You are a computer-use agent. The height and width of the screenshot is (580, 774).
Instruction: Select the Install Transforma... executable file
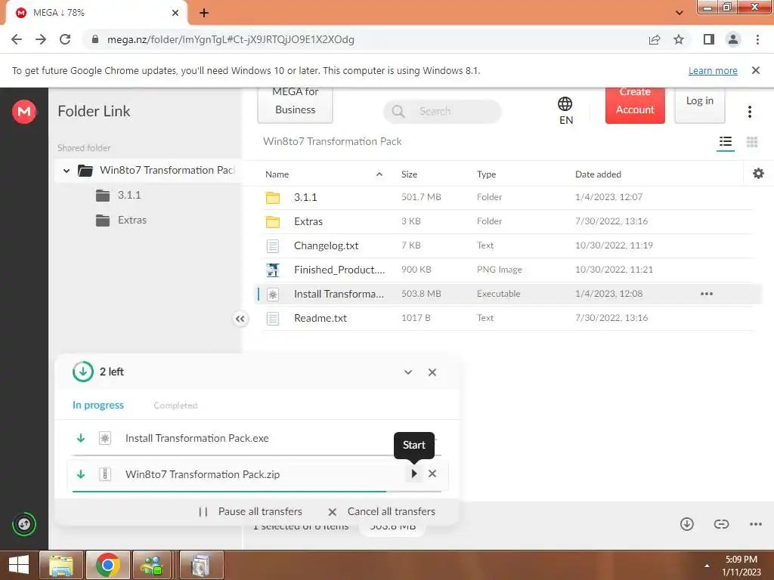click(509, 294)
